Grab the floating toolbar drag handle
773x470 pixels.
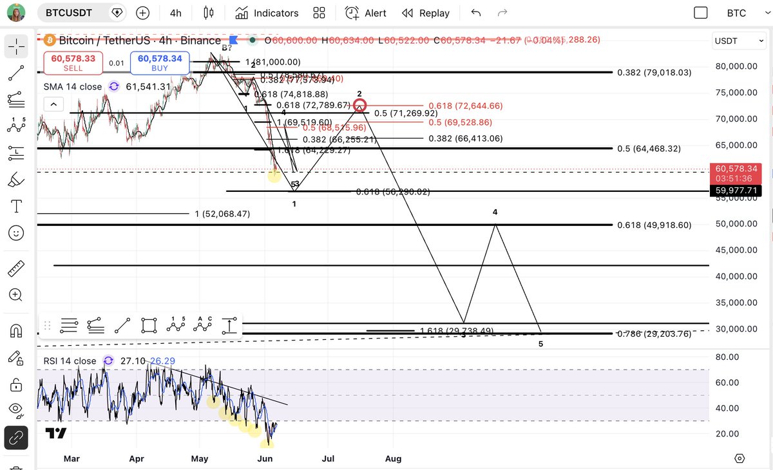[48, 326]
